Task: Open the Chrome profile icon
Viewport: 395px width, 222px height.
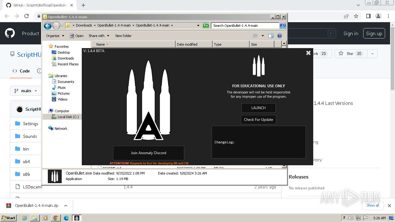Action: (x=378, y=16)
